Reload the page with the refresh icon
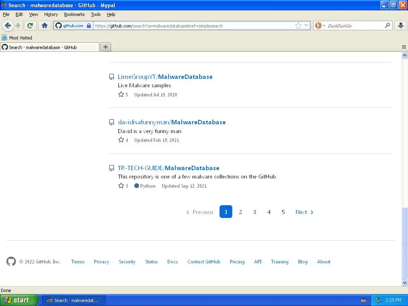This screenshot has height=306, width=408. click(x=30, y=25)
